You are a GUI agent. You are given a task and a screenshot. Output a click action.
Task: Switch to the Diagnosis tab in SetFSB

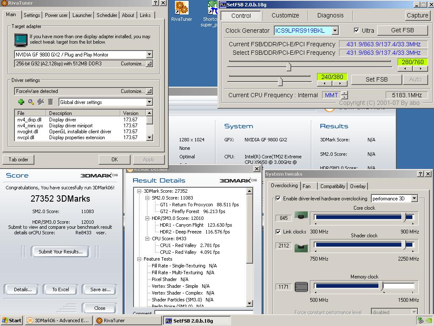[330, 16]
